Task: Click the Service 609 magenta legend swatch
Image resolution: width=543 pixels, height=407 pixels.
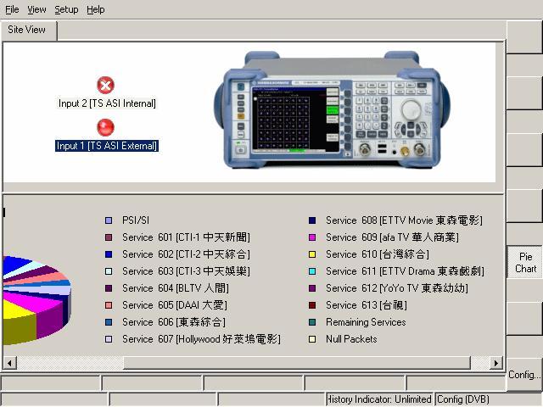Action: [312, 237]
